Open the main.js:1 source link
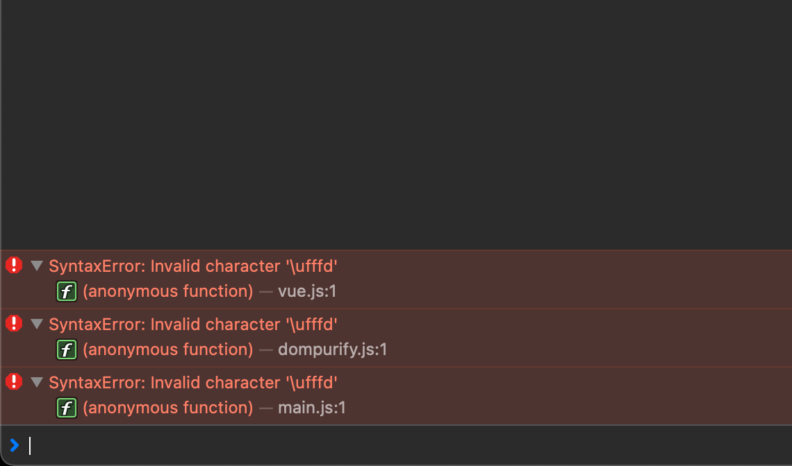Image resolution: width=792 pixels, height=466 pixels. [x=312, y=408]
